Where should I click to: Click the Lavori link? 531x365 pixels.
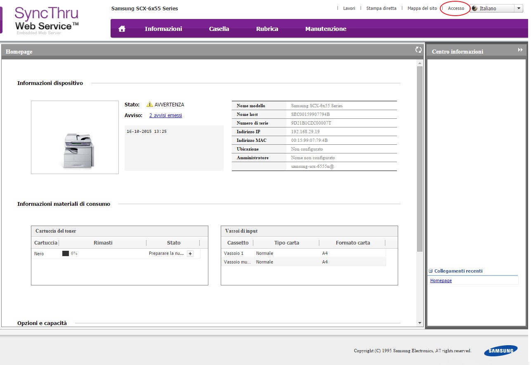click(349, 8)
